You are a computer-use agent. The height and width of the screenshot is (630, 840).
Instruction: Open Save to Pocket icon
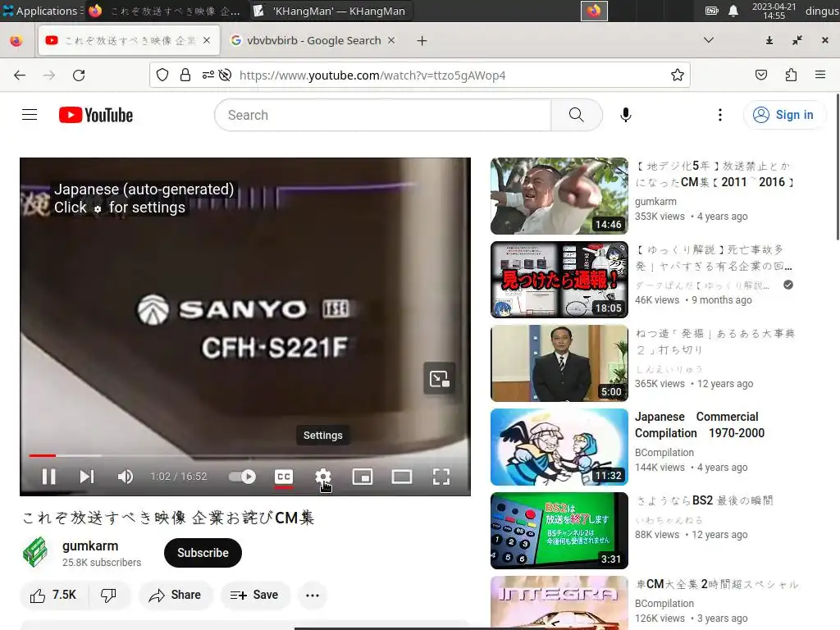(x=761, y=75)
